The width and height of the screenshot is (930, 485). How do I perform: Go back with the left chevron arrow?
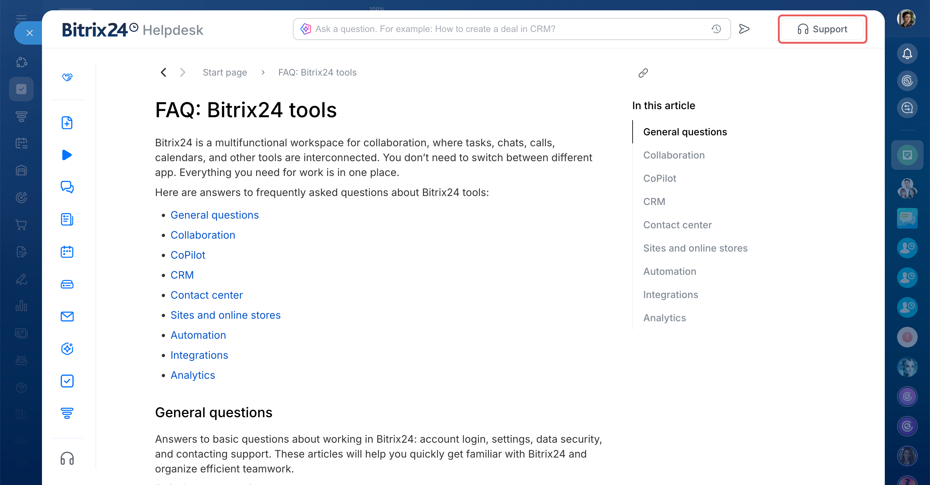(163, 72)
